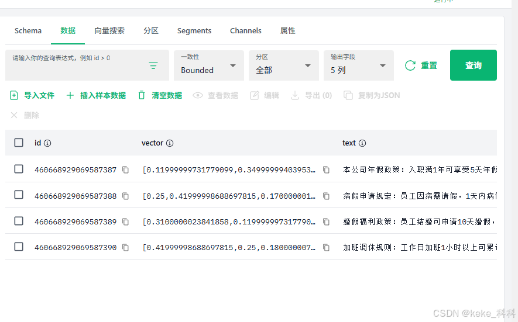Copy vector starting with 0.3100000023
The image size is (518, 322).
point(326,221)
